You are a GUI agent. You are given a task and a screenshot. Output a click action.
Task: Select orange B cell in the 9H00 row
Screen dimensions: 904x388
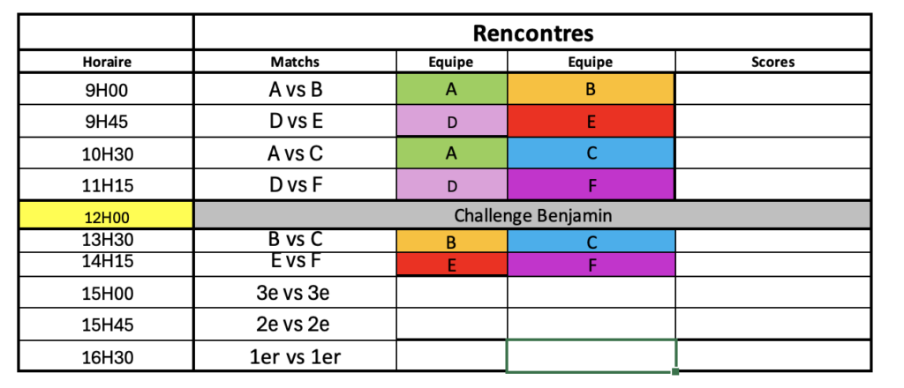(x=591, y=89)
